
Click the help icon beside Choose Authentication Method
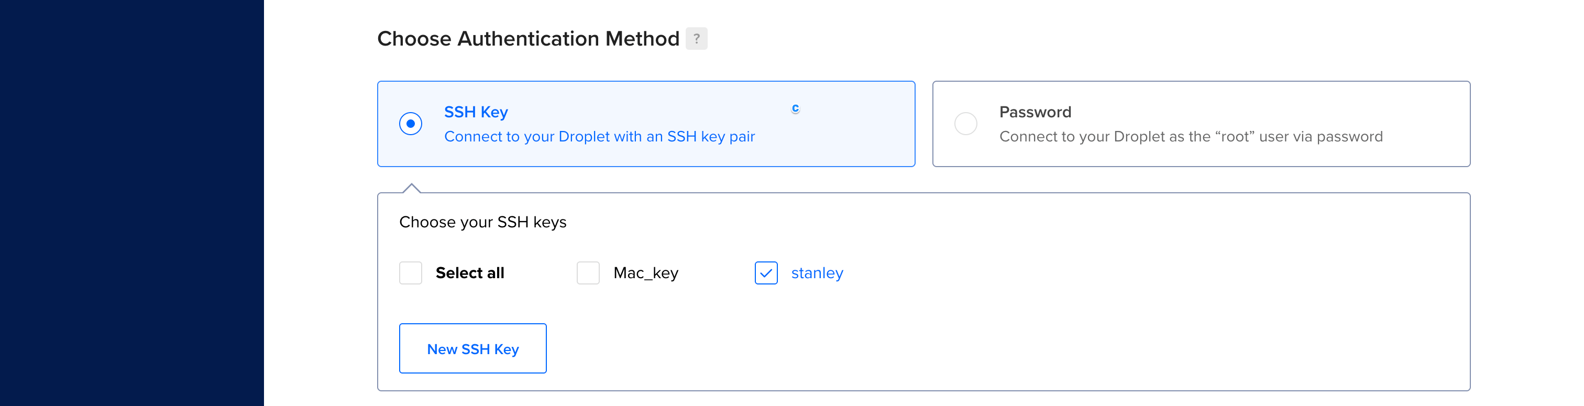point(697,39)
